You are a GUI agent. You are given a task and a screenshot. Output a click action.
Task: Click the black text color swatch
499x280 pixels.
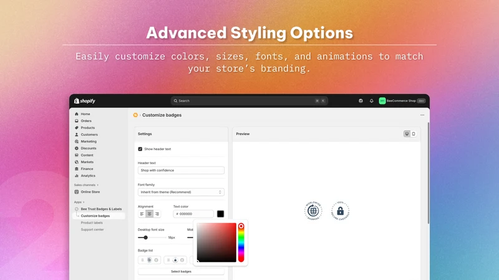coord(220,214)
